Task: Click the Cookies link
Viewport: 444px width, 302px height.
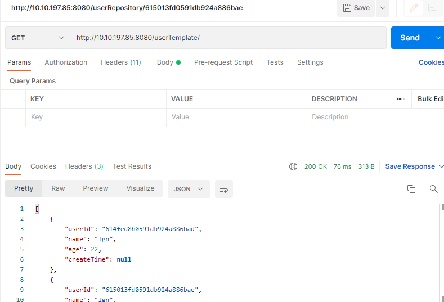Action: (x=431, y=62)
